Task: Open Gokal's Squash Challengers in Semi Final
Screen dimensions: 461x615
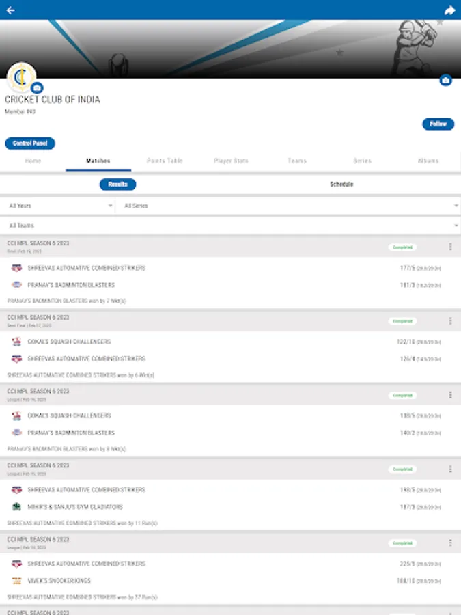Action: click(69, 342)
